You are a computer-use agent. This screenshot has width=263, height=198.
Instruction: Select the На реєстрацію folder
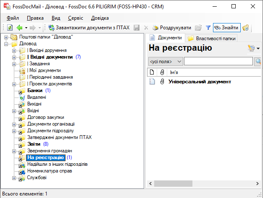click(46, 157)
